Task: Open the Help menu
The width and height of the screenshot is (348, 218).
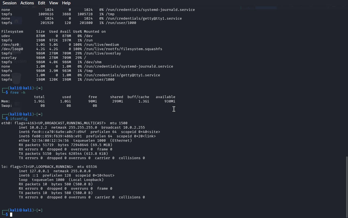Action: [x=66, y=3]
